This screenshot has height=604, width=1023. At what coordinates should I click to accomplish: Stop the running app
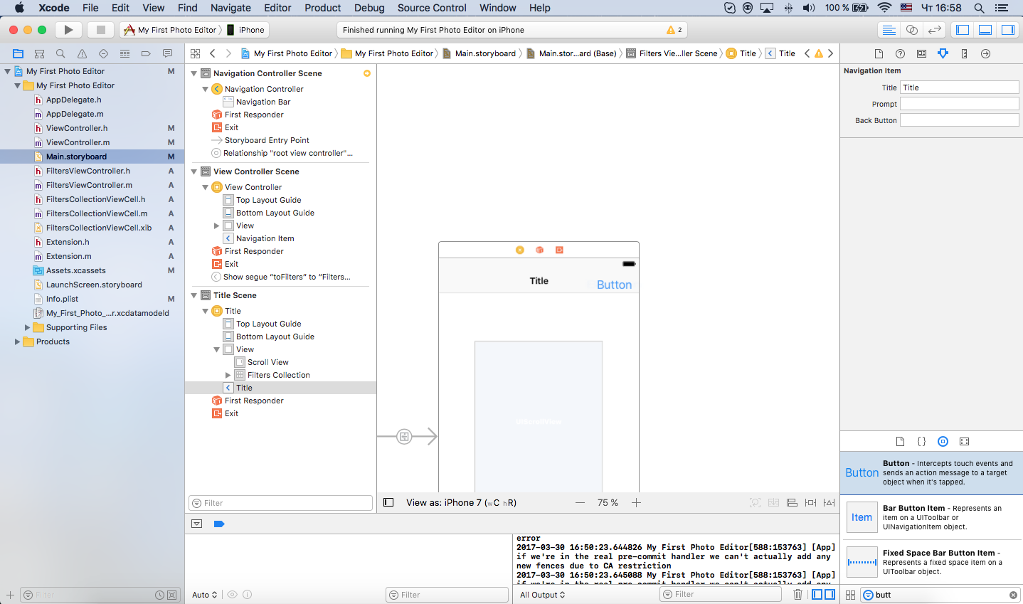[x=101, y=30]
